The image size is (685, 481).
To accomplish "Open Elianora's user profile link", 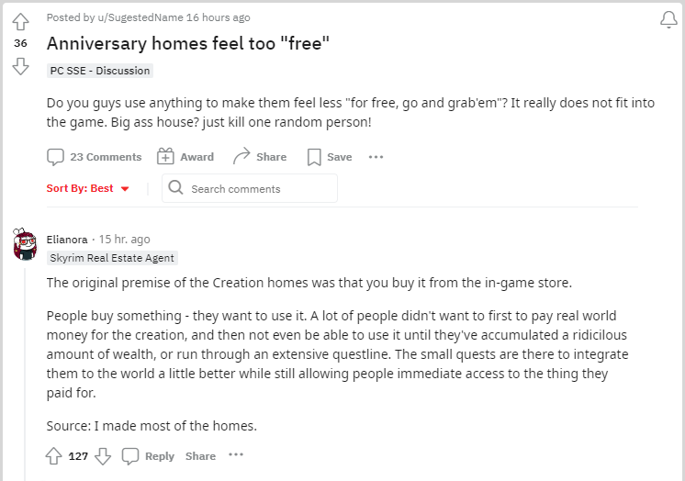I will tap(68, 240).
